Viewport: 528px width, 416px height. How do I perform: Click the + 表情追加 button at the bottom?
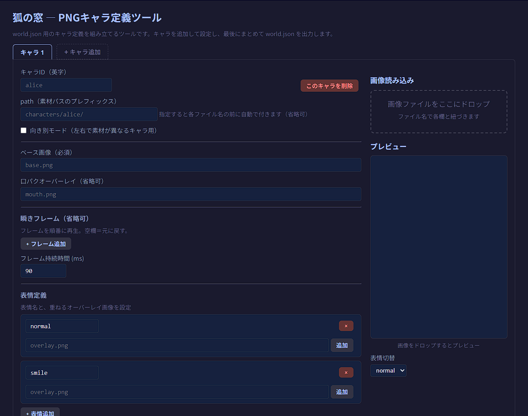[40, 412]
